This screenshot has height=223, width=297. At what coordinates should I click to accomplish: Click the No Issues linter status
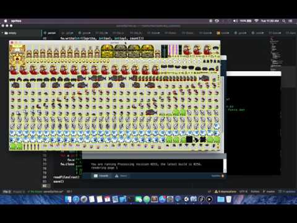[x=35, y=191]
